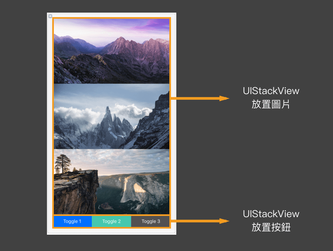Screen dimensions: 333x251
Task: Click the green Toggle 2 button
Action: (111, 221)
